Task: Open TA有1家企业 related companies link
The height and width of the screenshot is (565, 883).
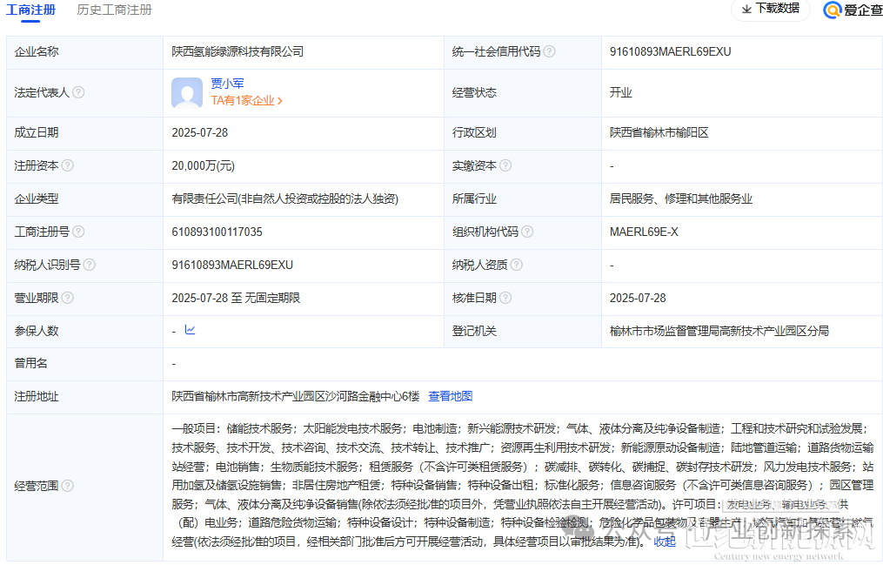Action: tap(244, 99)
